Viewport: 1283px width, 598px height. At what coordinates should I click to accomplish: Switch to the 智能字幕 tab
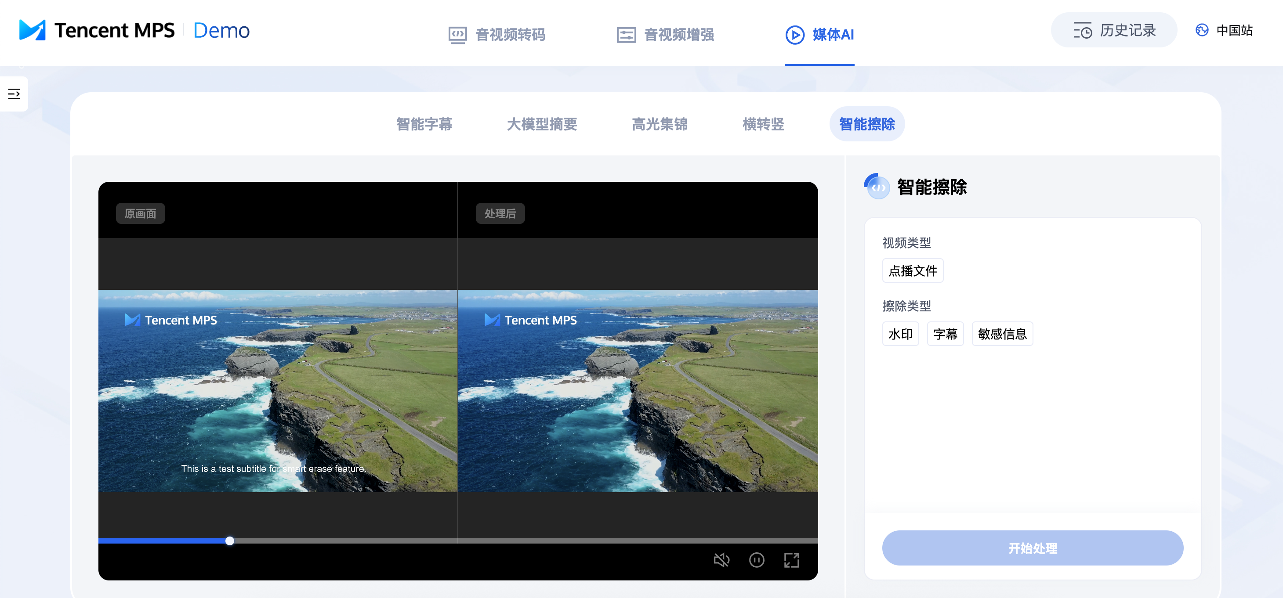coord(424,124)
